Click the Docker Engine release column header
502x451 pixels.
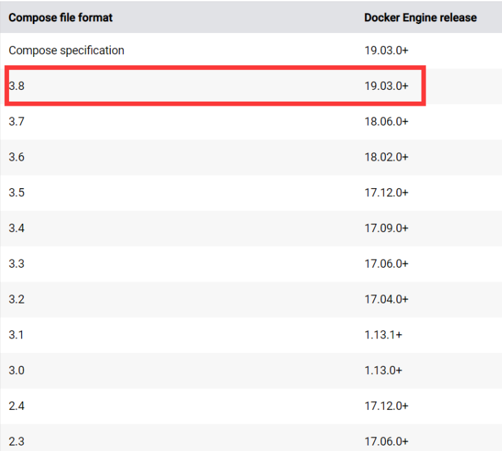click(420, 18)
